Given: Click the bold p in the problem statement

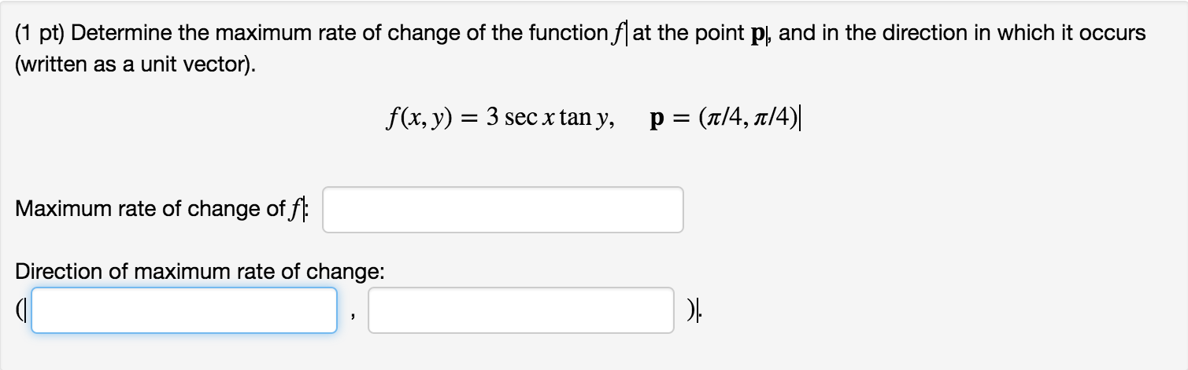Looking at the screenshot, I should [x=761, y=34].
